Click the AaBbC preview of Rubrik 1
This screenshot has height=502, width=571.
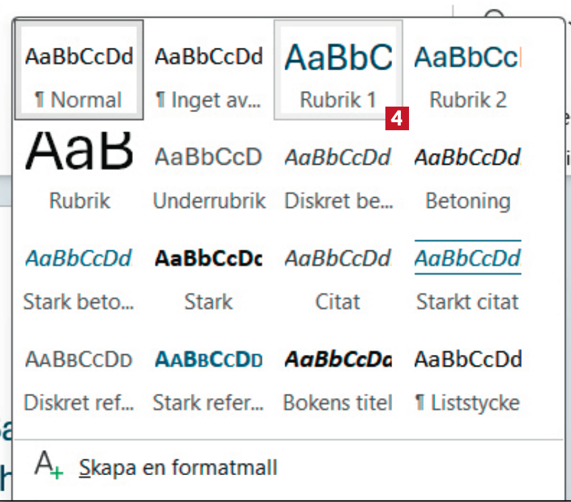point(338,58)
